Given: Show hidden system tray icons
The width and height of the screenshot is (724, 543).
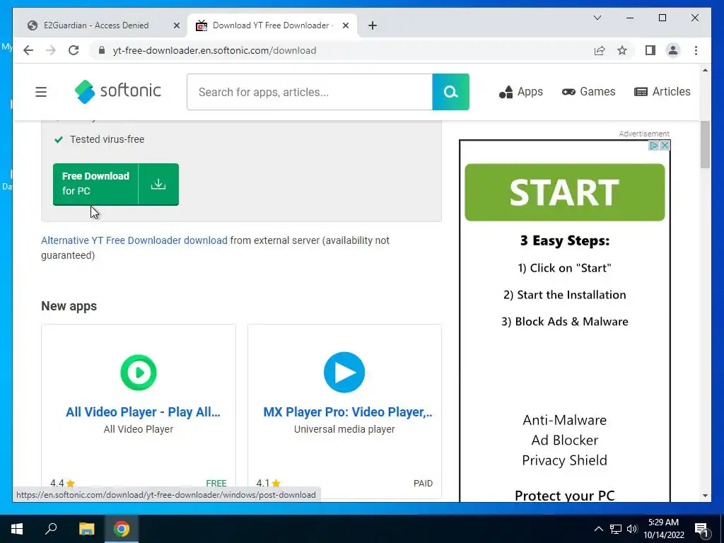Looking at the screenshot, I should pos(598,529).
